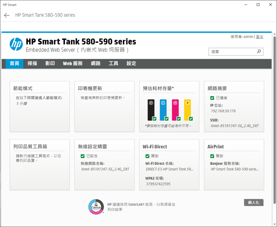Select the magenta (M) ink tank

[x=175, y=110]
